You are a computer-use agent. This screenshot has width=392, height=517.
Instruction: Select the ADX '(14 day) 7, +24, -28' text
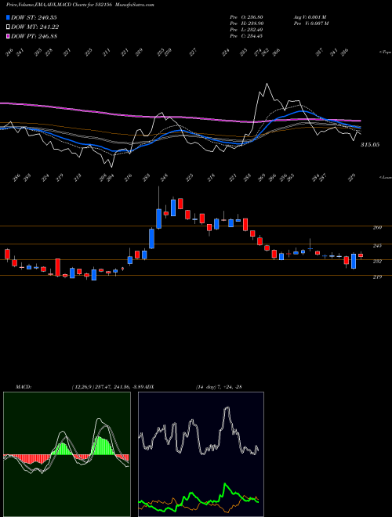pyautogui.click(x=219, y=387)
